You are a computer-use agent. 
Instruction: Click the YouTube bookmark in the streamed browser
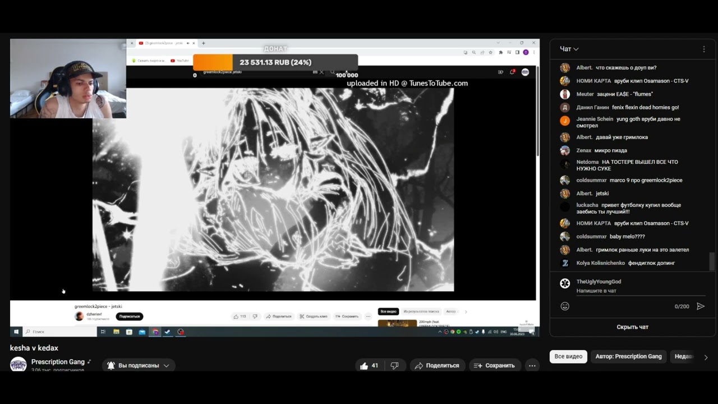coord(180,60)
